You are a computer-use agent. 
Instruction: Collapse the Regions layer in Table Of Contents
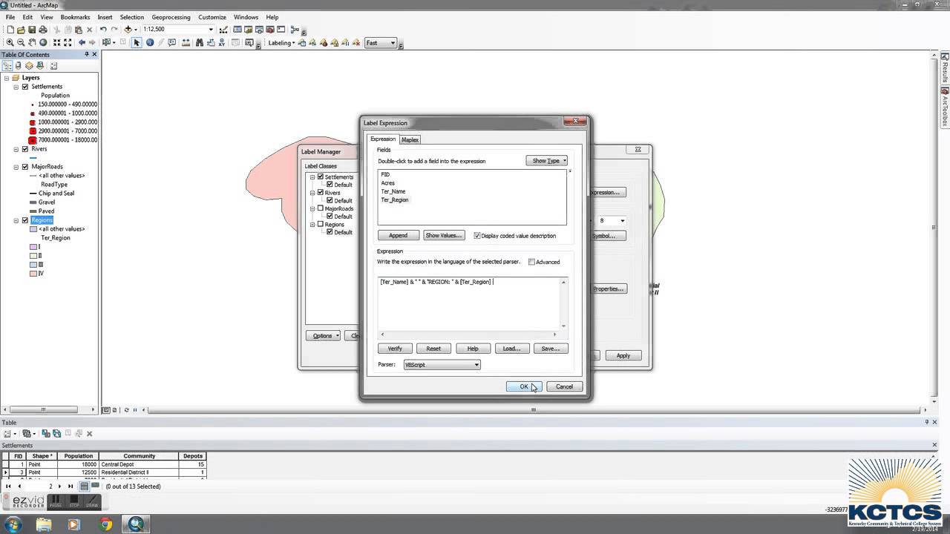(16, 220)
